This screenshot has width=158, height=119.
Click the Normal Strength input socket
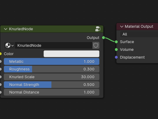tap(1, 85)
